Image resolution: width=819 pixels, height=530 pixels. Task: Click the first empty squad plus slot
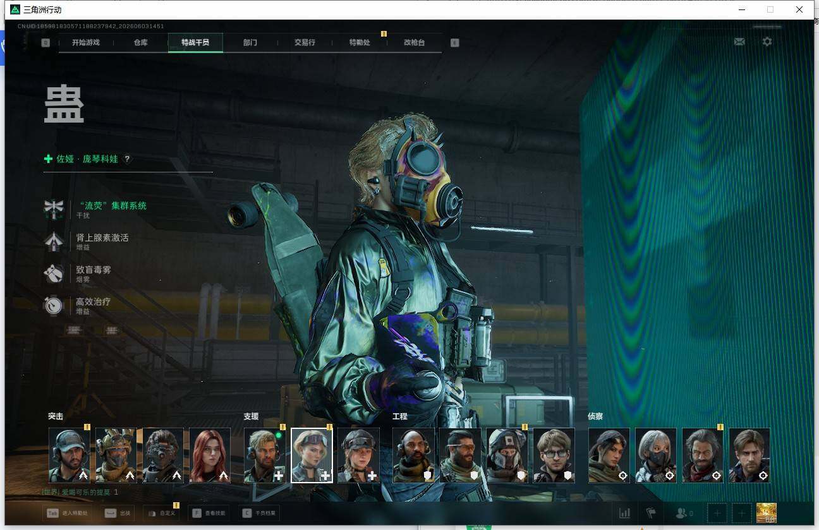(x=717, y=514)
